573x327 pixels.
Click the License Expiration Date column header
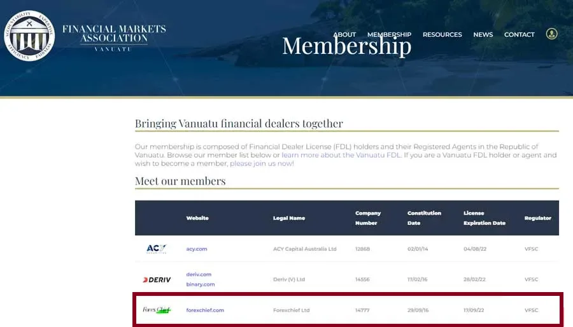tap(484, 218)
